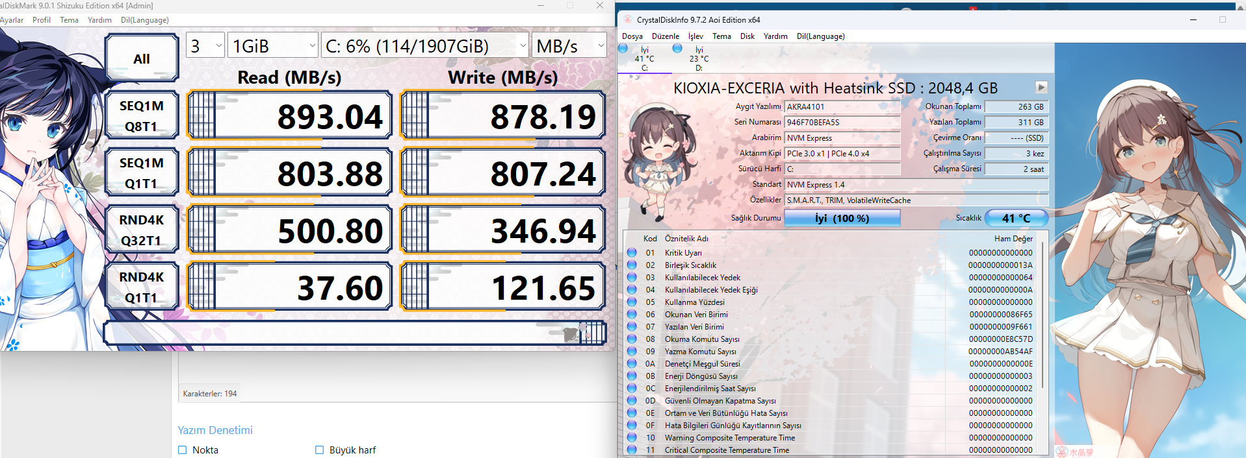The width and height of the screenshot is (1246, 458).
Task: Click the Çalıştırılma Sayısı value 3 kez
Action: pyautogui.click(x=1016, y=153)
